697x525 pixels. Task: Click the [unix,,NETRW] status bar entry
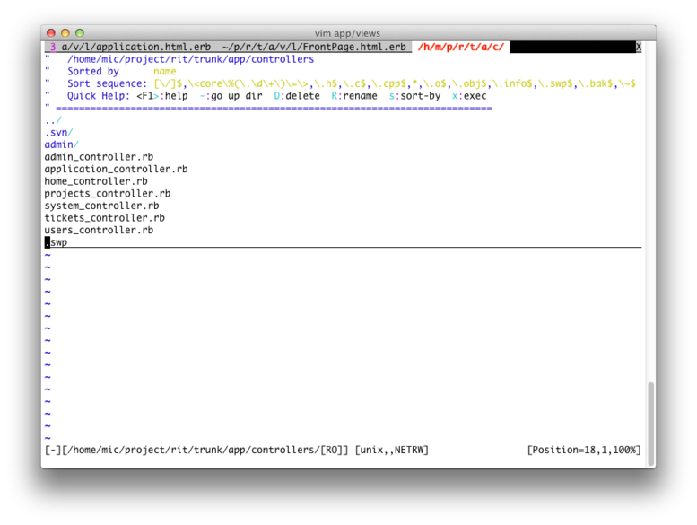(392, 450)
